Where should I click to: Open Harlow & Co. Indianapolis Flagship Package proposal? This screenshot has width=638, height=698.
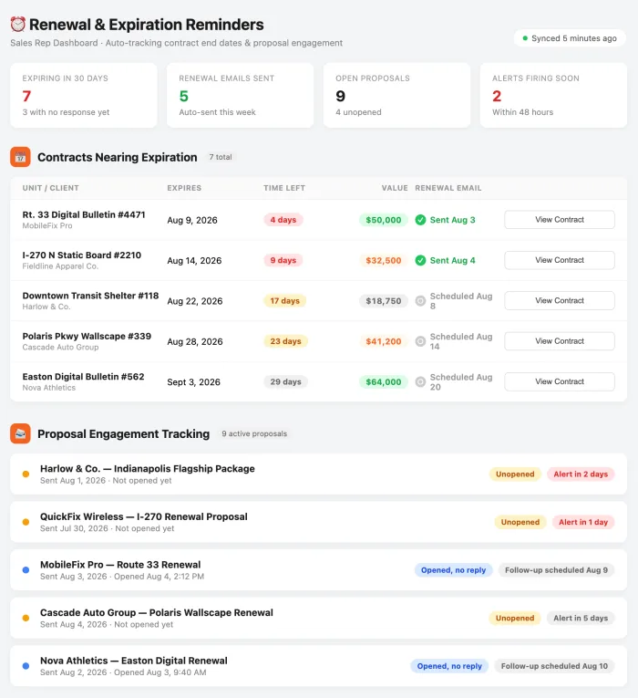318,474
